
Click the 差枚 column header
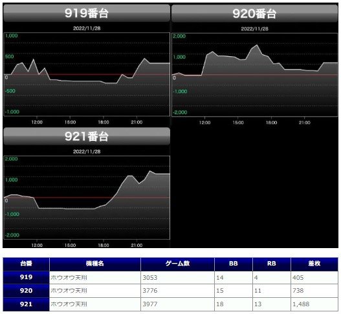pos(314,264)
